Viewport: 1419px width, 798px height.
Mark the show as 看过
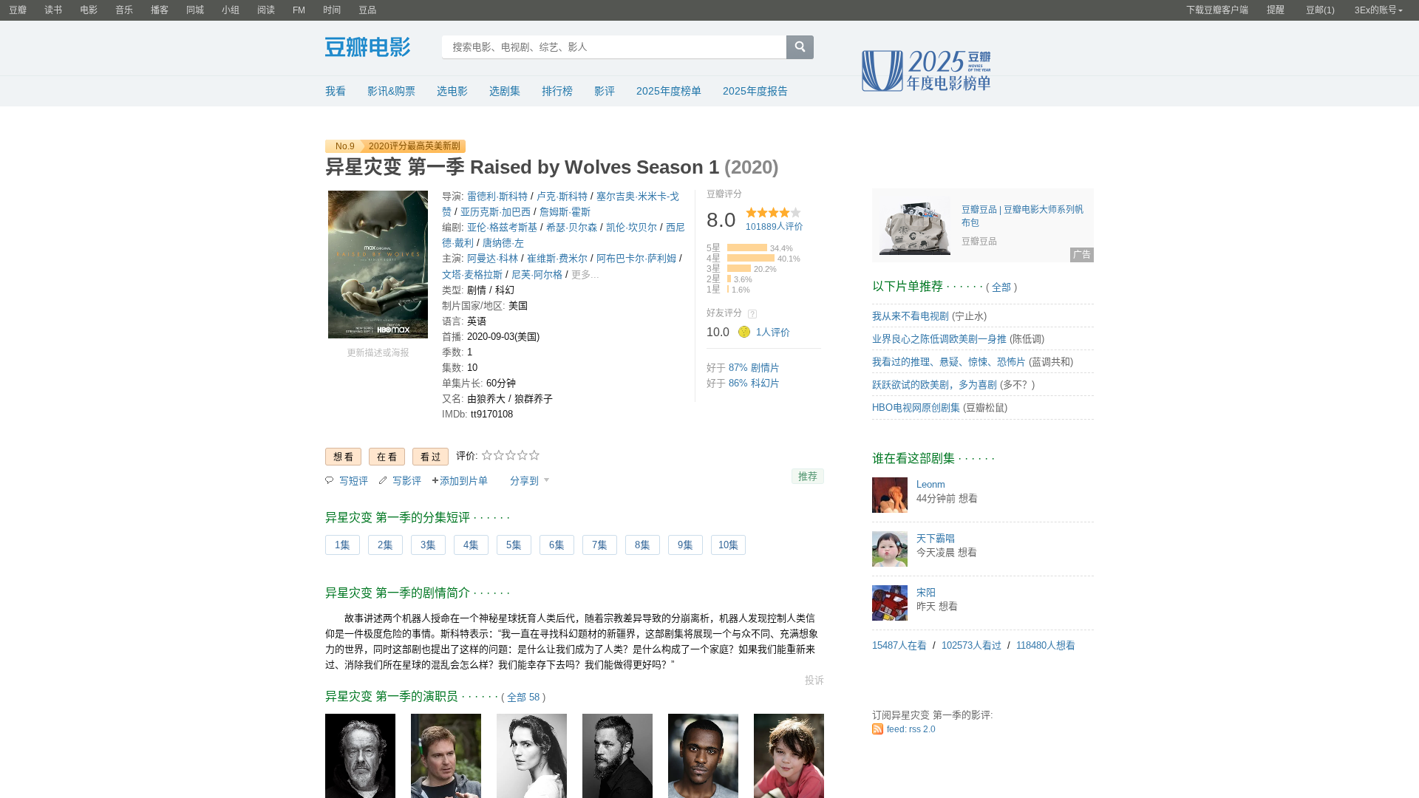click(x=430, y=457)
